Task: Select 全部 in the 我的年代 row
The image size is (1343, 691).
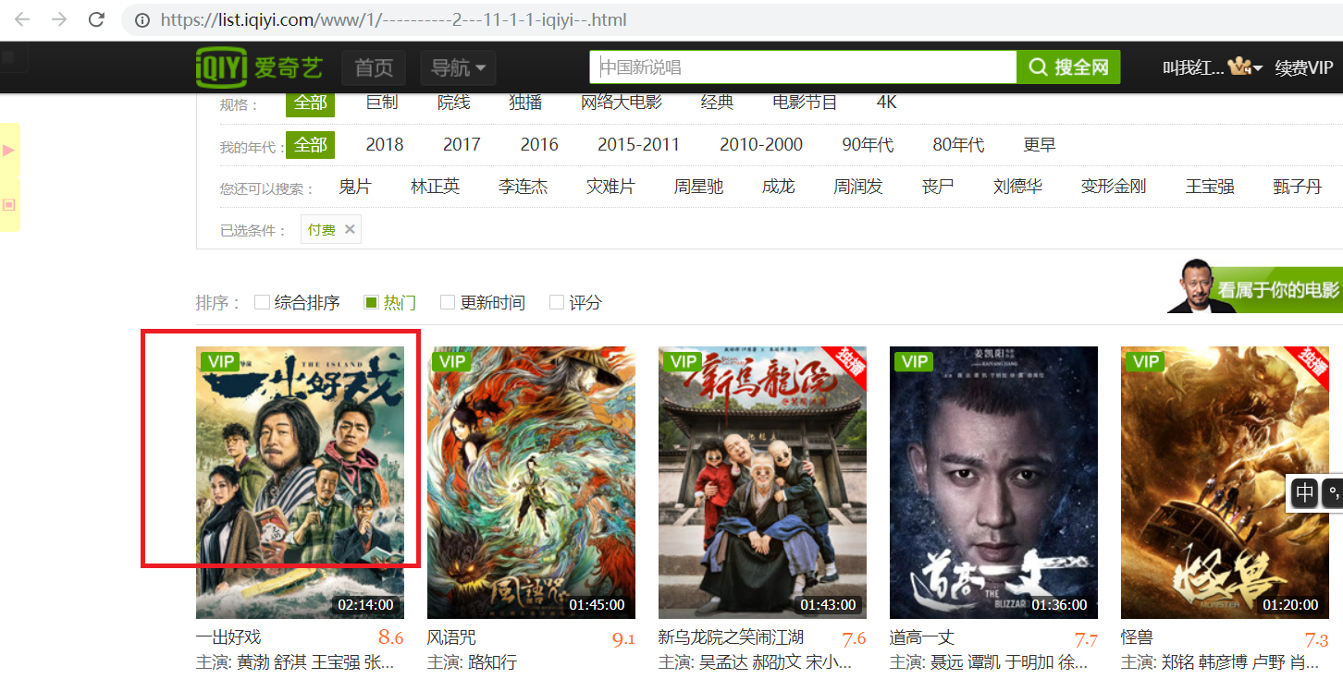Action: coord(311,145)
